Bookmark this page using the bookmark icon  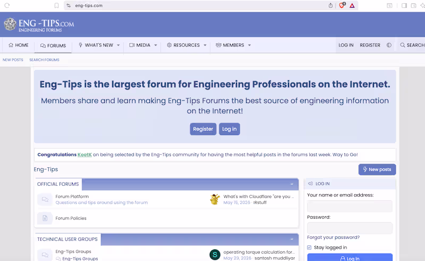pos(56,5)
